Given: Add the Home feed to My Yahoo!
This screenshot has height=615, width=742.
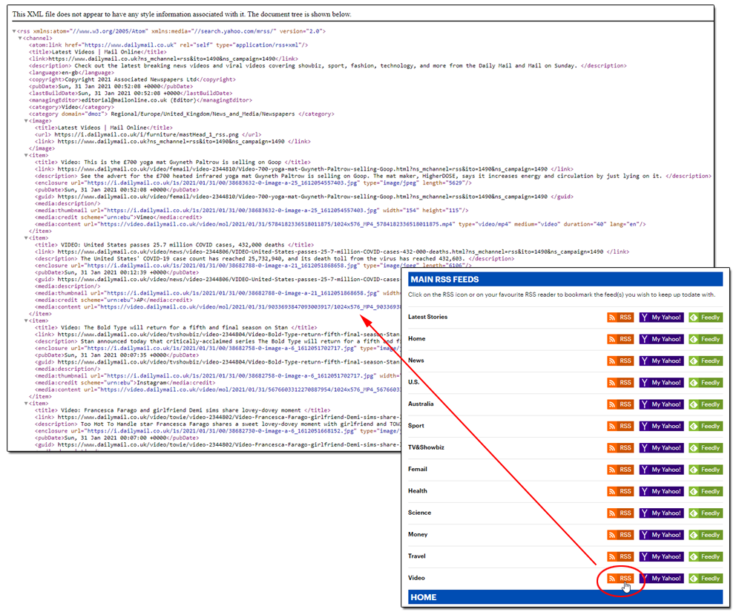Looking at the screenshot, I should tap(661, 339).
